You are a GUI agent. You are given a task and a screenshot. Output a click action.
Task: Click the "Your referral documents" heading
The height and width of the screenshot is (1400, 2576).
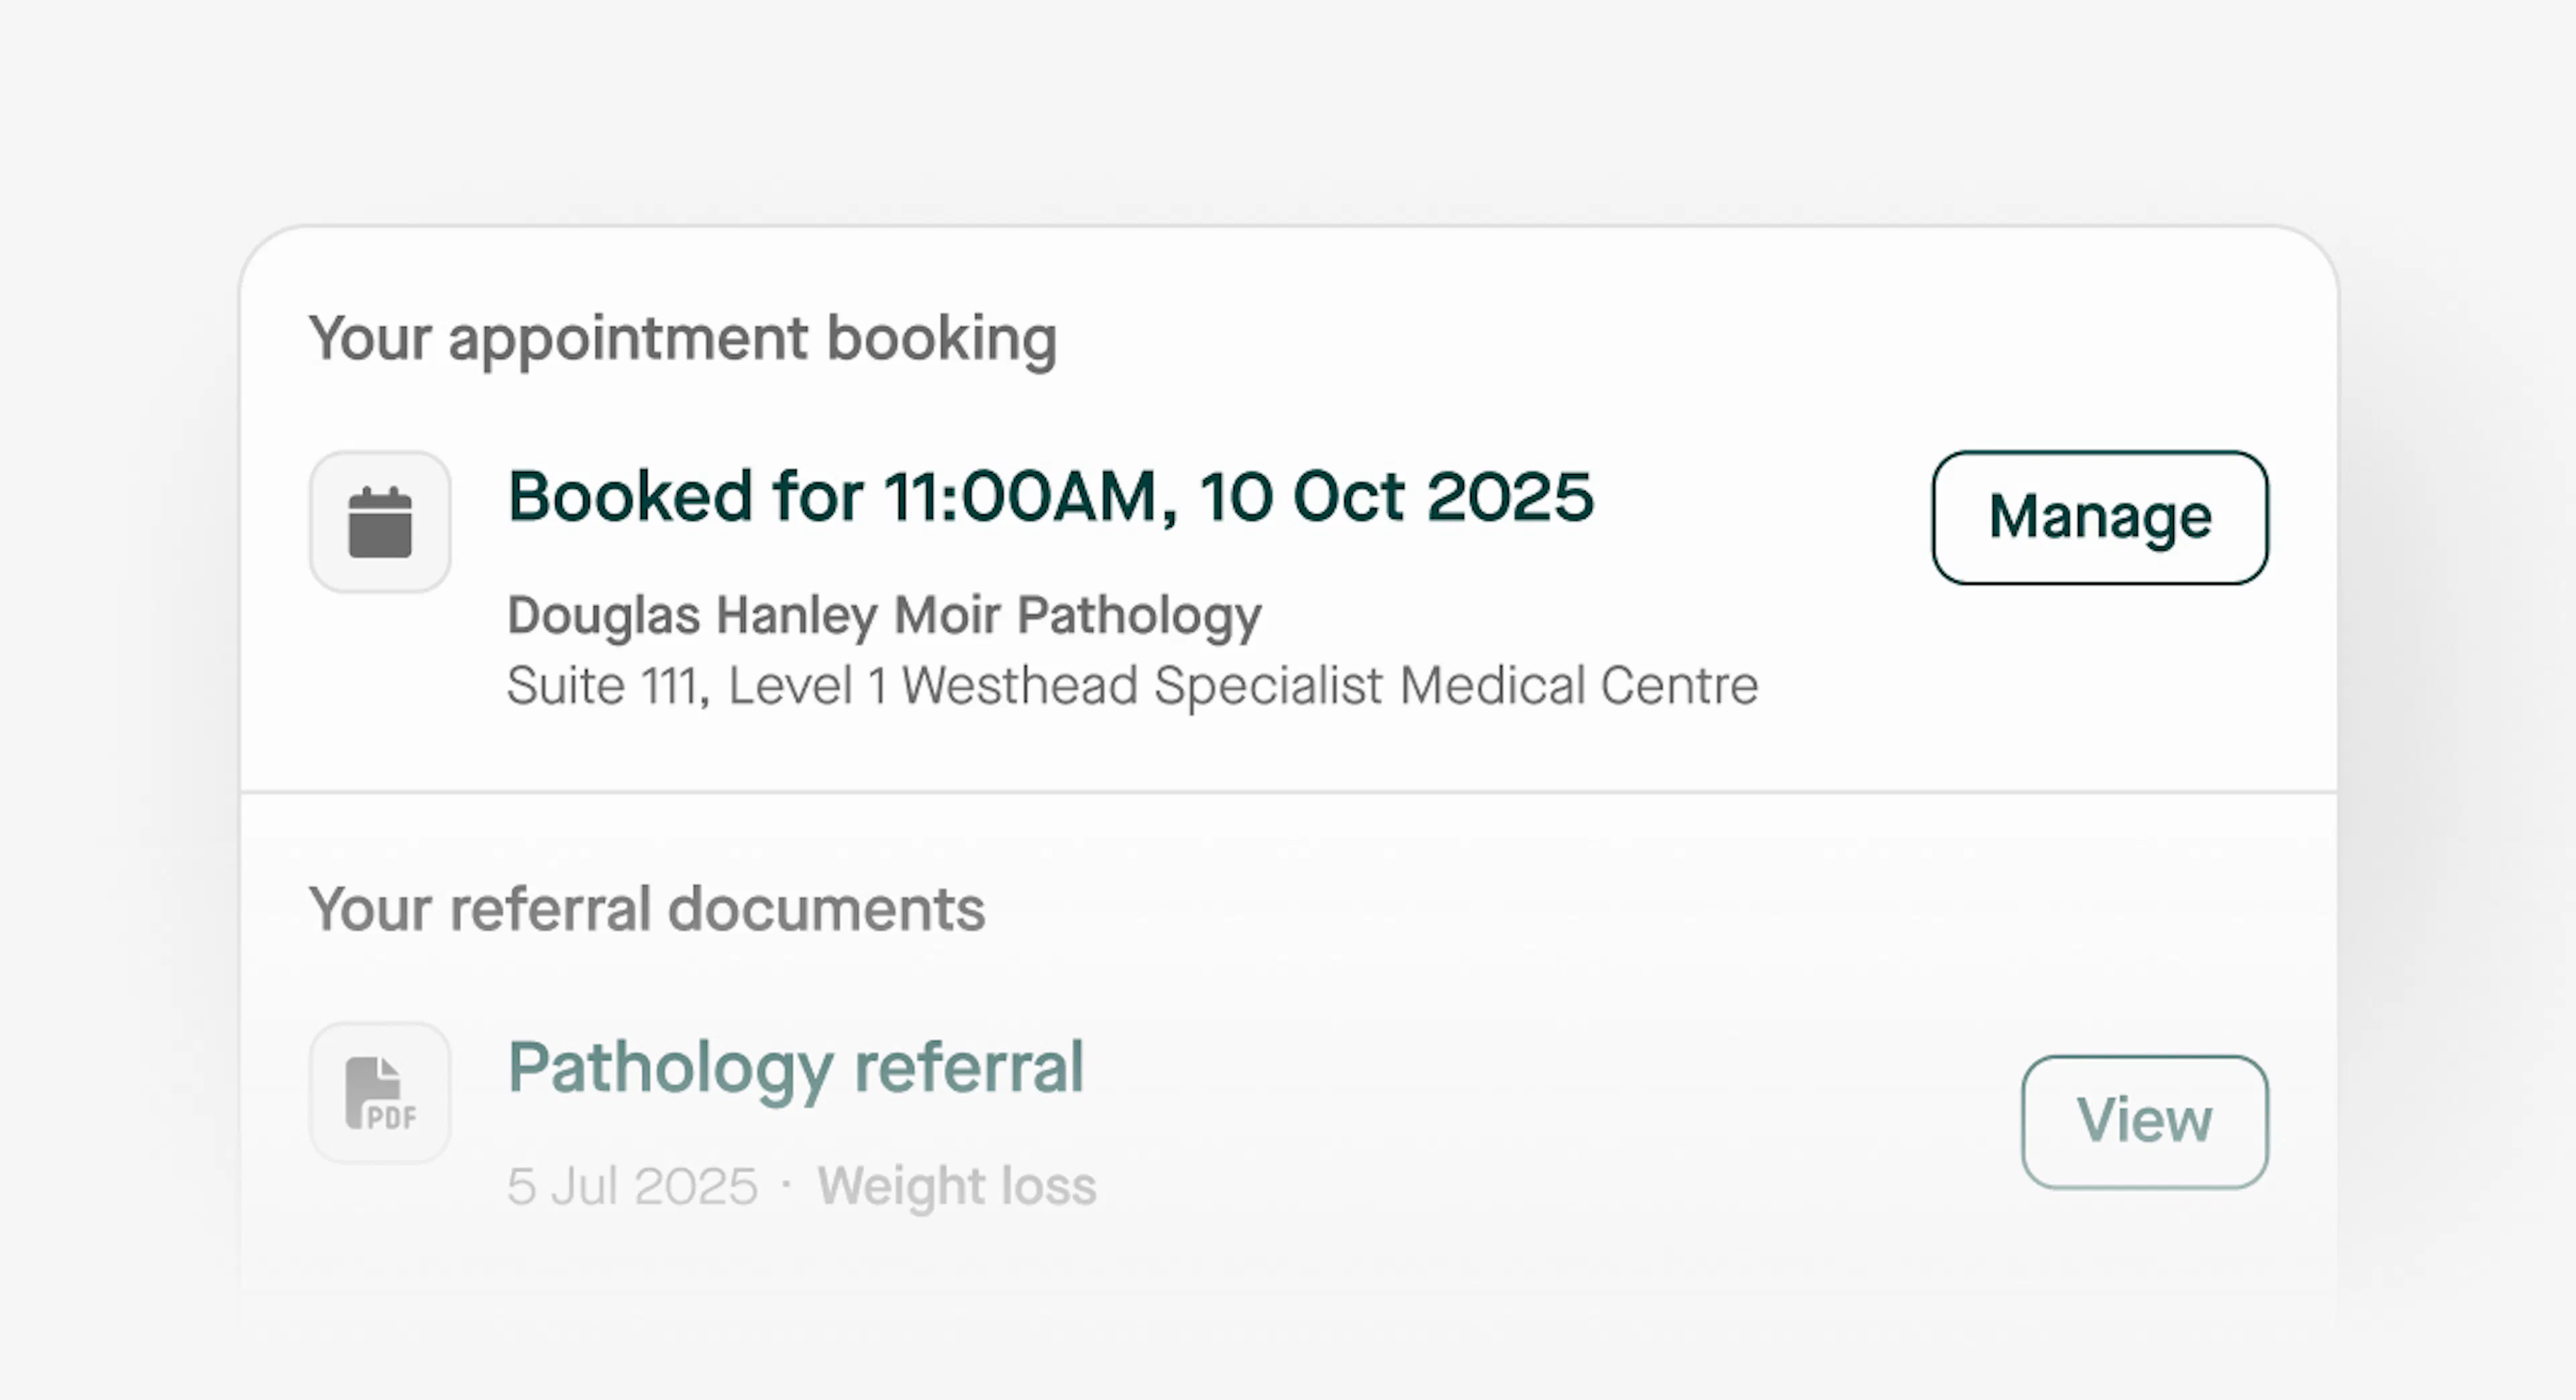tap(647, 909)
